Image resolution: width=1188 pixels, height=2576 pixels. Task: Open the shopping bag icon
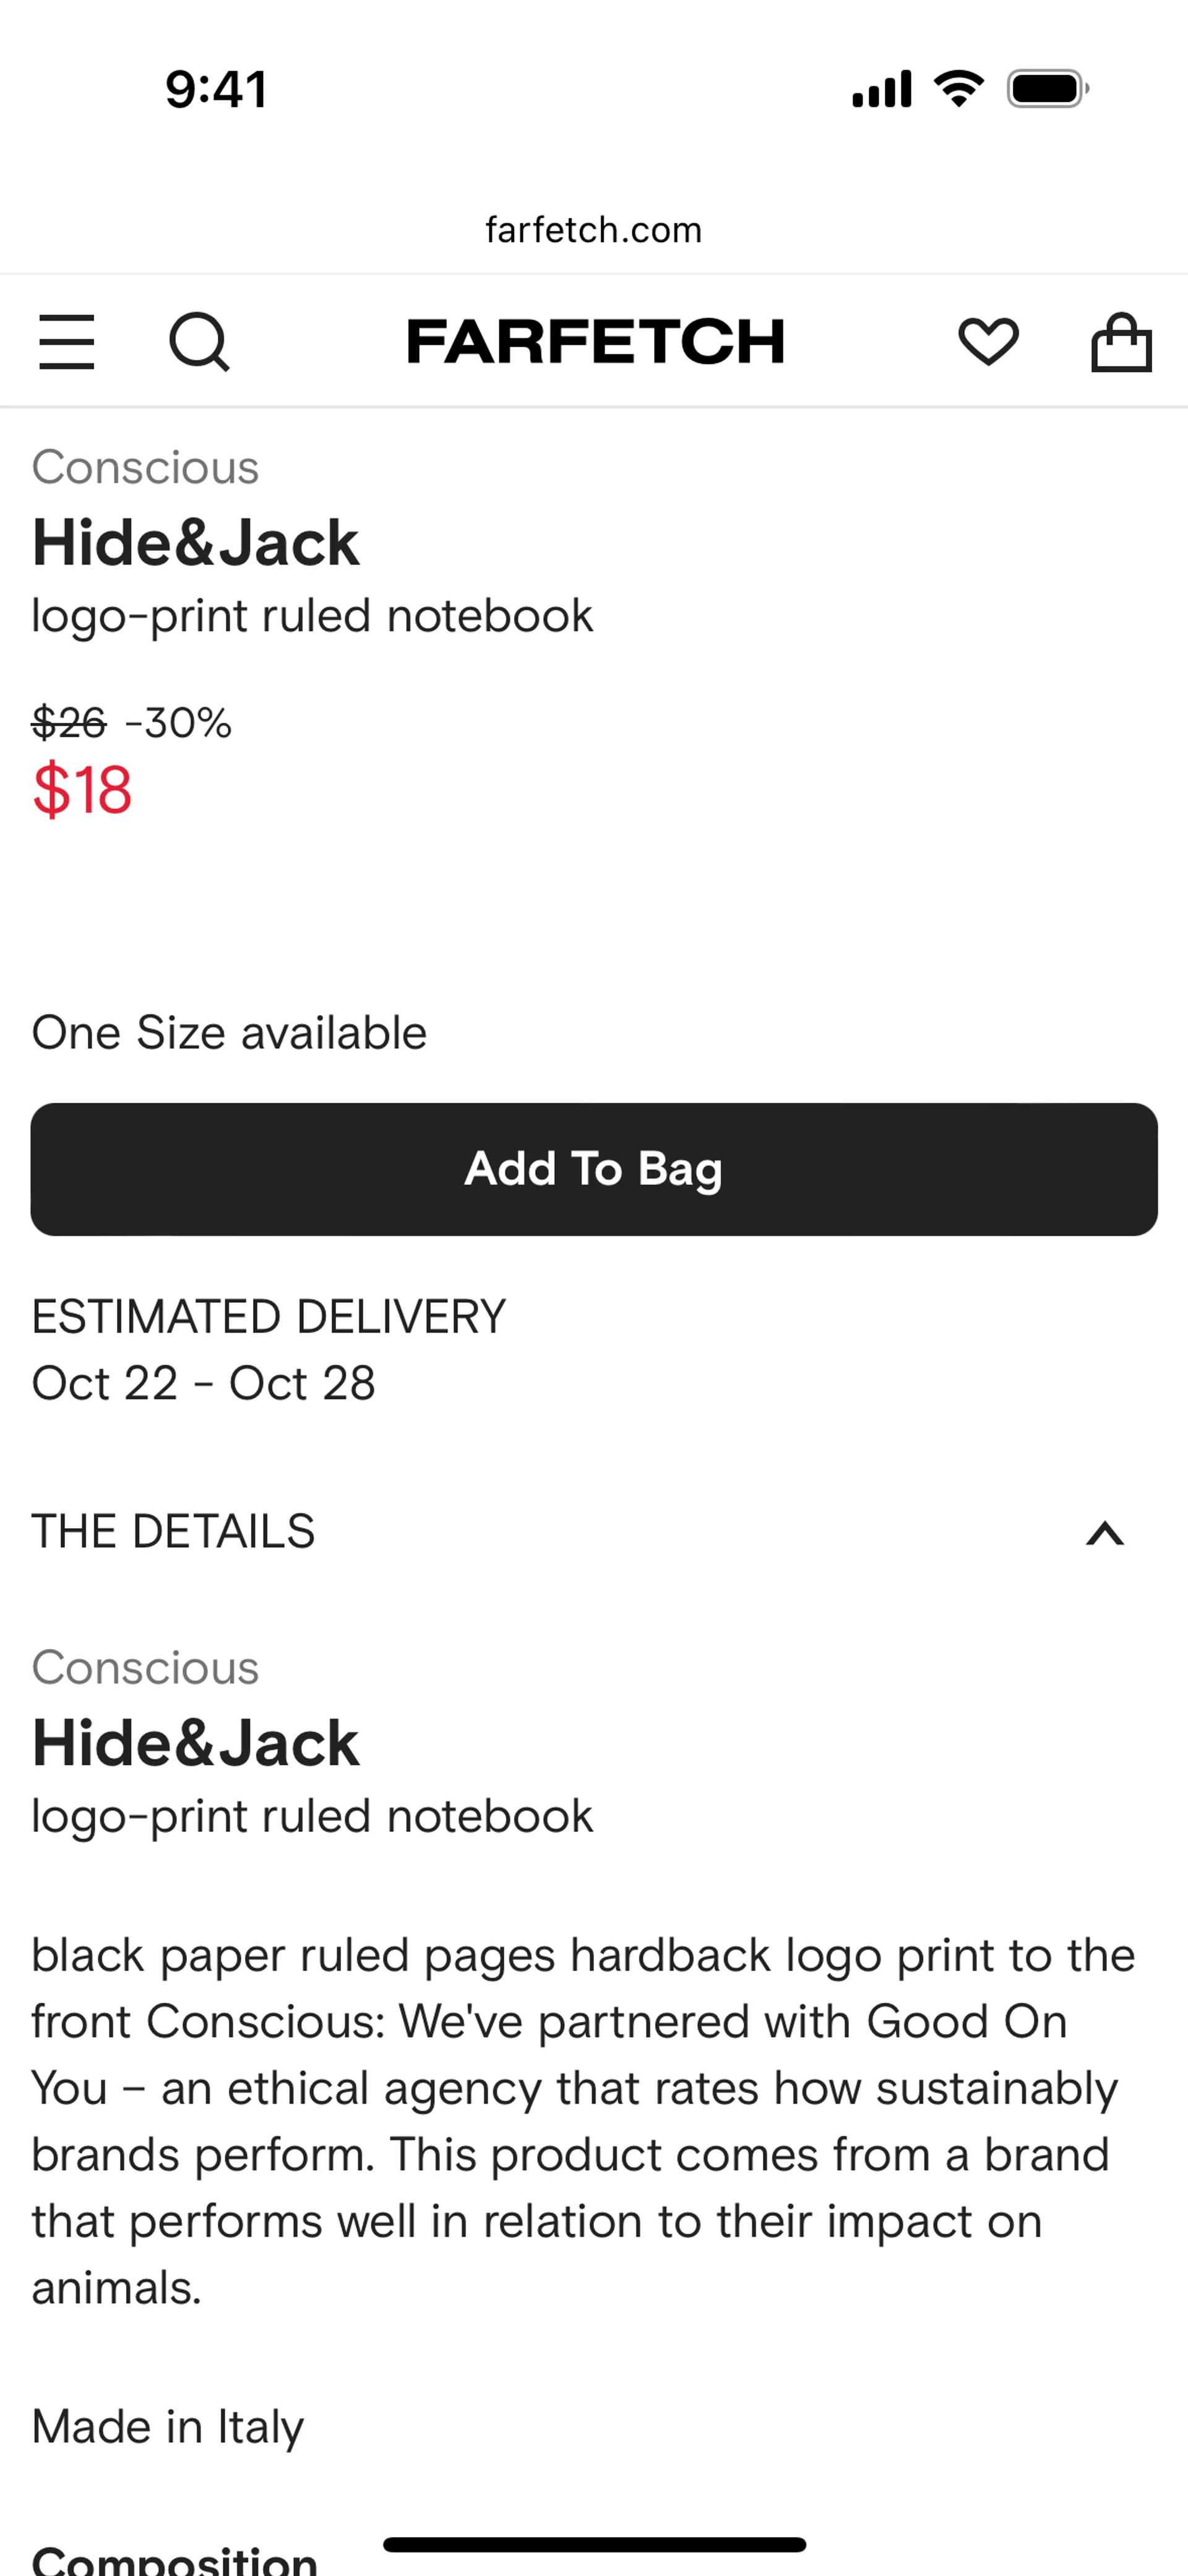pyautogui.click(x=1120, y=342)
